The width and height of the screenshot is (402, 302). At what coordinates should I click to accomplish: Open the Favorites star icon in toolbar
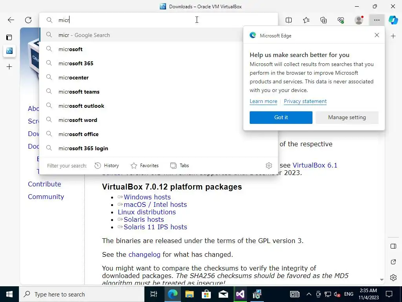click(306, 20)
